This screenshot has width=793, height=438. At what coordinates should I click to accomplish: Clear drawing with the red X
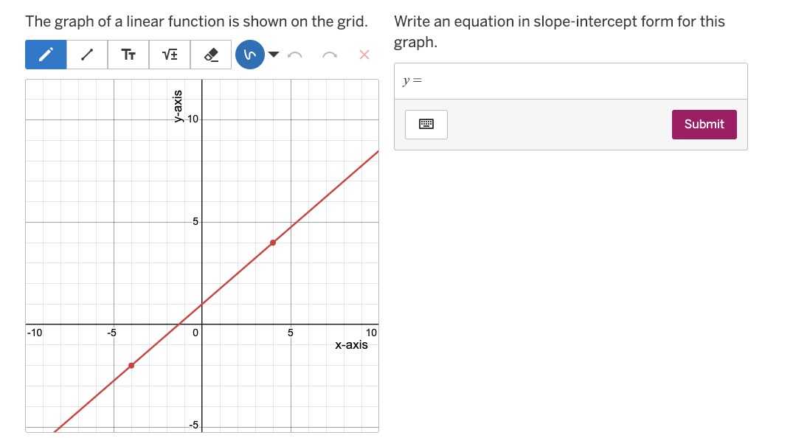coord(364,55)
